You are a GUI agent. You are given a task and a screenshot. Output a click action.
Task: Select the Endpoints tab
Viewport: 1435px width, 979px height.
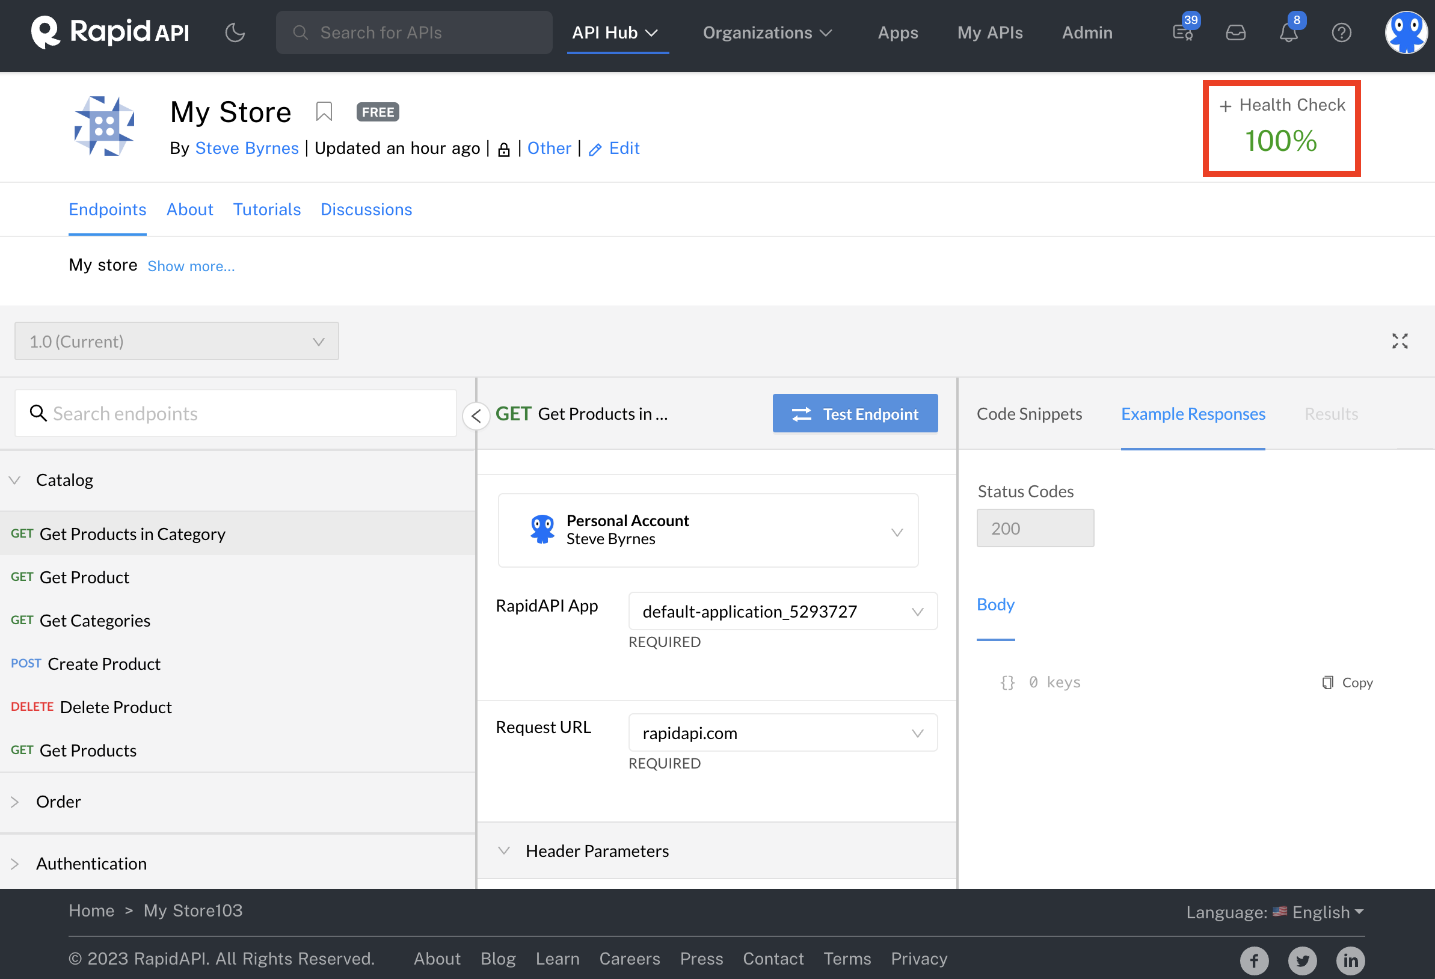108,209
